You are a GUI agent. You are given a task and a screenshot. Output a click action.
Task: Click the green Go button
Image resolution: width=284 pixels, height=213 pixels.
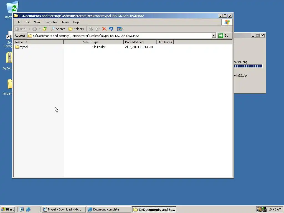pos(223,35)
